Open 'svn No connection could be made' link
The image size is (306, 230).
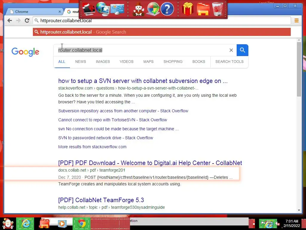coord(118,129)
